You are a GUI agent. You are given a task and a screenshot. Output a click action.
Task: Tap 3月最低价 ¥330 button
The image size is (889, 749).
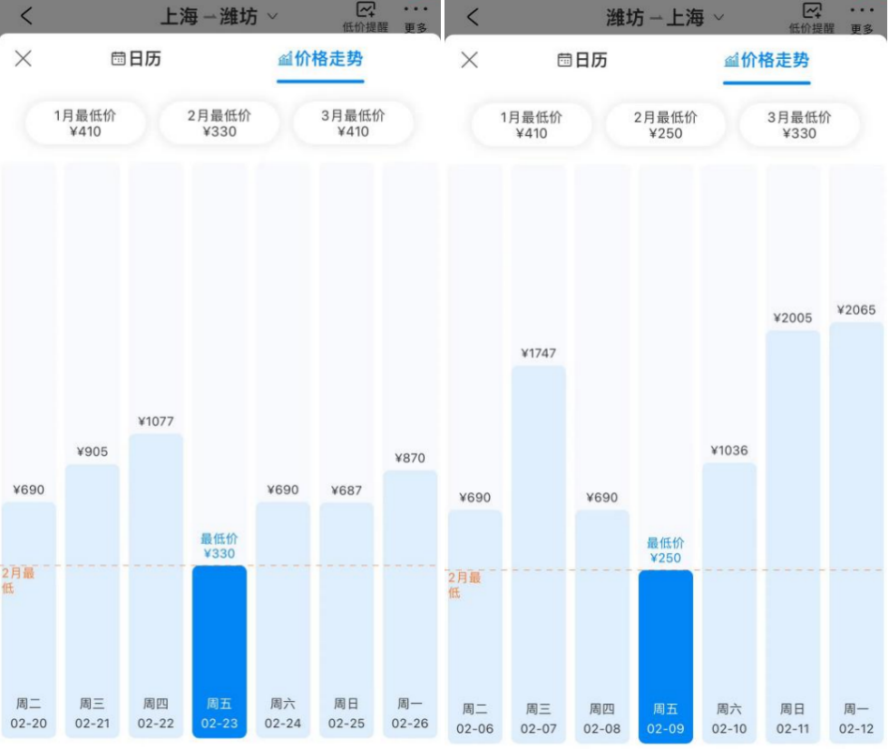pos(799,125)
